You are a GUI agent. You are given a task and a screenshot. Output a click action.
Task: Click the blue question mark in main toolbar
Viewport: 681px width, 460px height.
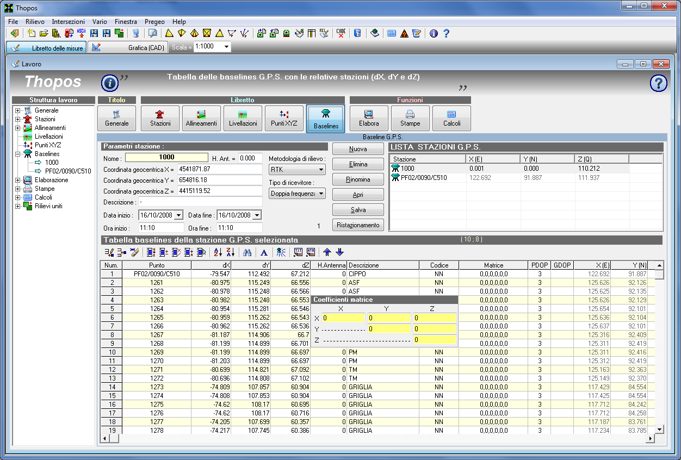click(446, 33)
